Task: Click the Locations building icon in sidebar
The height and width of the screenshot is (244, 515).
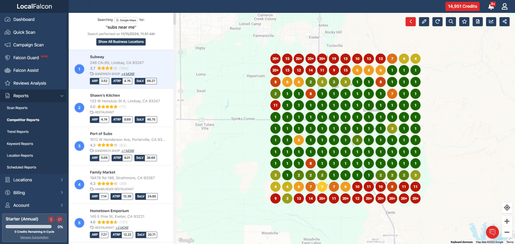Action: pyautogui.click(x=8, y=180)
